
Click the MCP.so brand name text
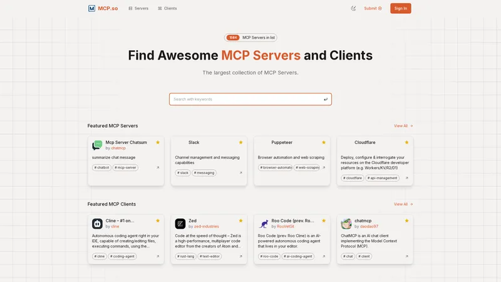click(108, 8)
